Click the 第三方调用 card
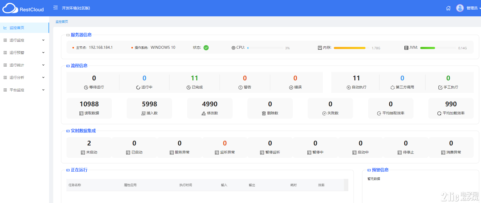 (402, 82)
